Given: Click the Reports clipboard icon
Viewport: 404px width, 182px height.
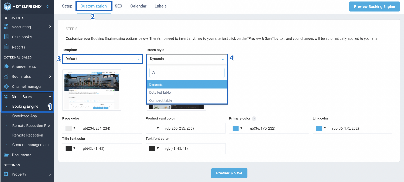Looking at the screenshot, I should click(6, 47).
